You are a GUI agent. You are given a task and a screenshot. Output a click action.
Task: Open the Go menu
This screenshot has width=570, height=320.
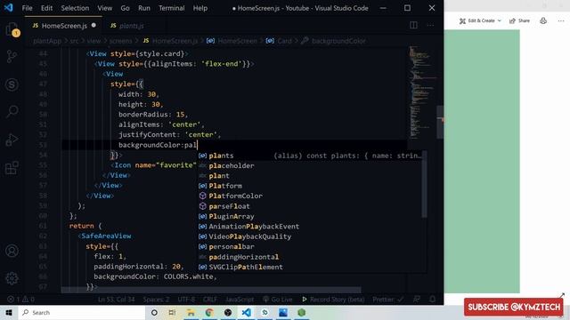tap(125, 8)
